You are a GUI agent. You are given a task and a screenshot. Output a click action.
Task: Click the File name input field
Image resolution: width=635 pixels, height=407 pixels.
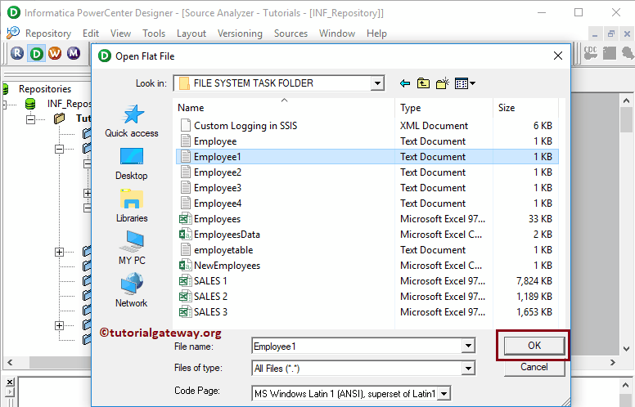point(356,347)
